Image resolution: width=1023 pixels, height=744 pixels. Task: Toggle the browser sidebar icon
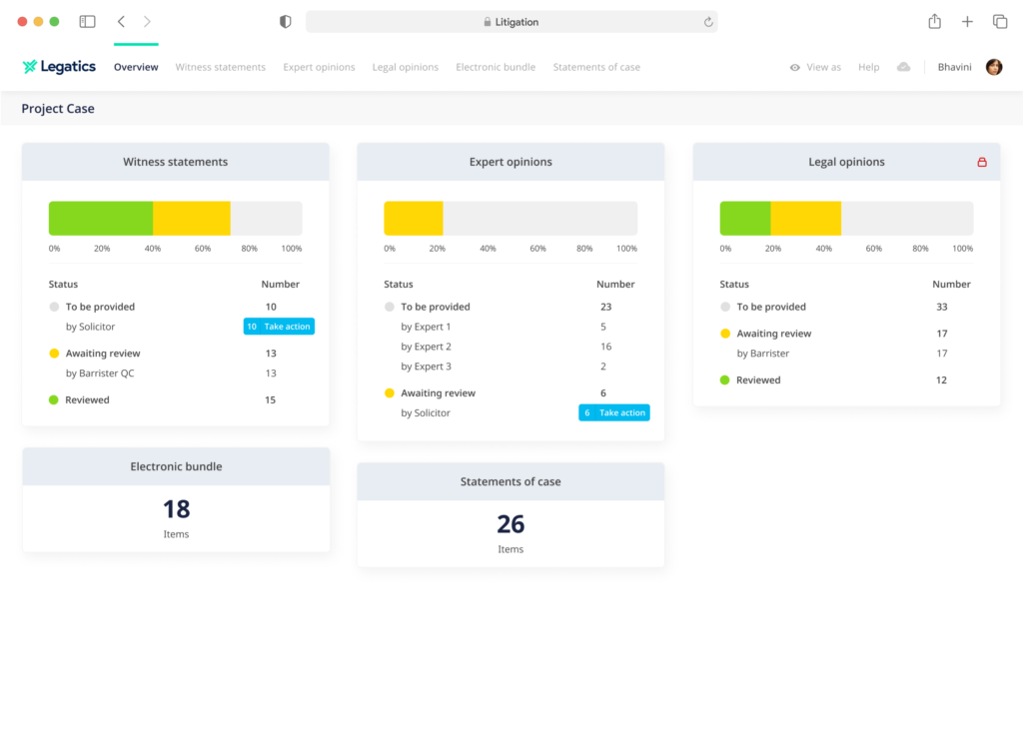88,22
